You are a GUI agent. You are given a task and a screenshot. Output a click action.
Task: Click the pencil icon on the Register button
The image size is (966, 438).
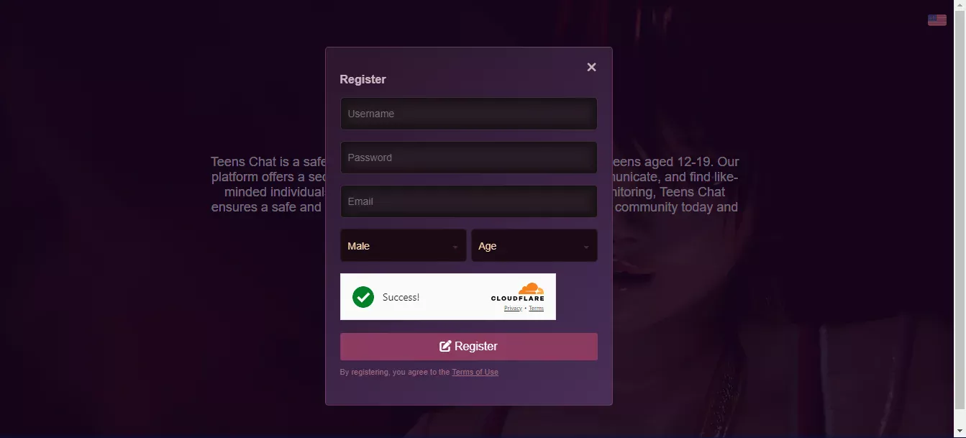[445, 346]
